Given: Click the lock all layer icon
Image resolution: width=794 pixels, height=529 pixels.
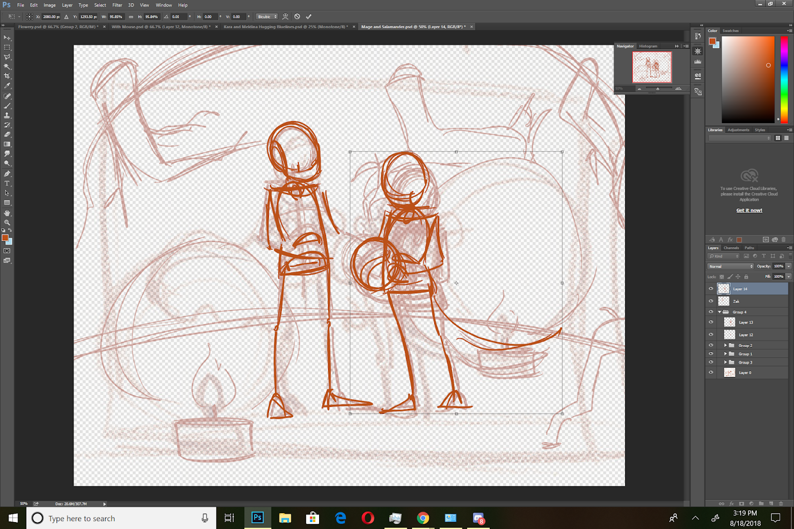Looking at the screenshot, I should click(x=746, y=277).
